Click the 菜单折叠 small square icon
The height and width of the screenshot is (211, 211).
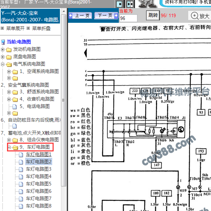click(x=28, y=28)
